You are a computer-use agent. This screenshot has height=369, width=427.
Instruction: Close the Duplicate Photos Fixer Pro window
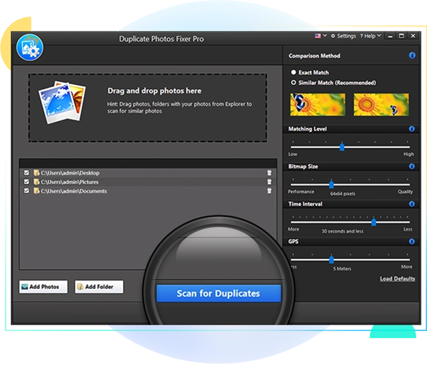[x=413, y=36]
